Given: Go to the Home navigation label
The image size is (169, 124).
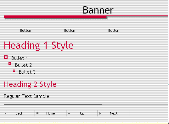Looking at the screenshot, I should coord(51,113).
